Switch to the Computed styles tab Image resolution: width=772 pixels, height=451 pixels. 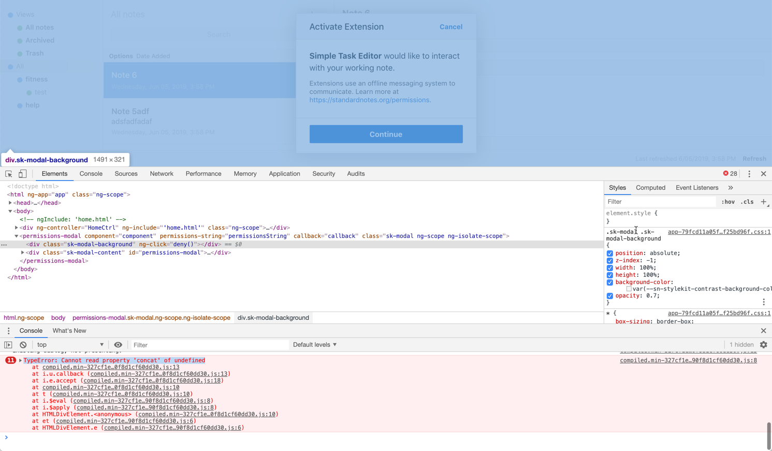[650, 188]
